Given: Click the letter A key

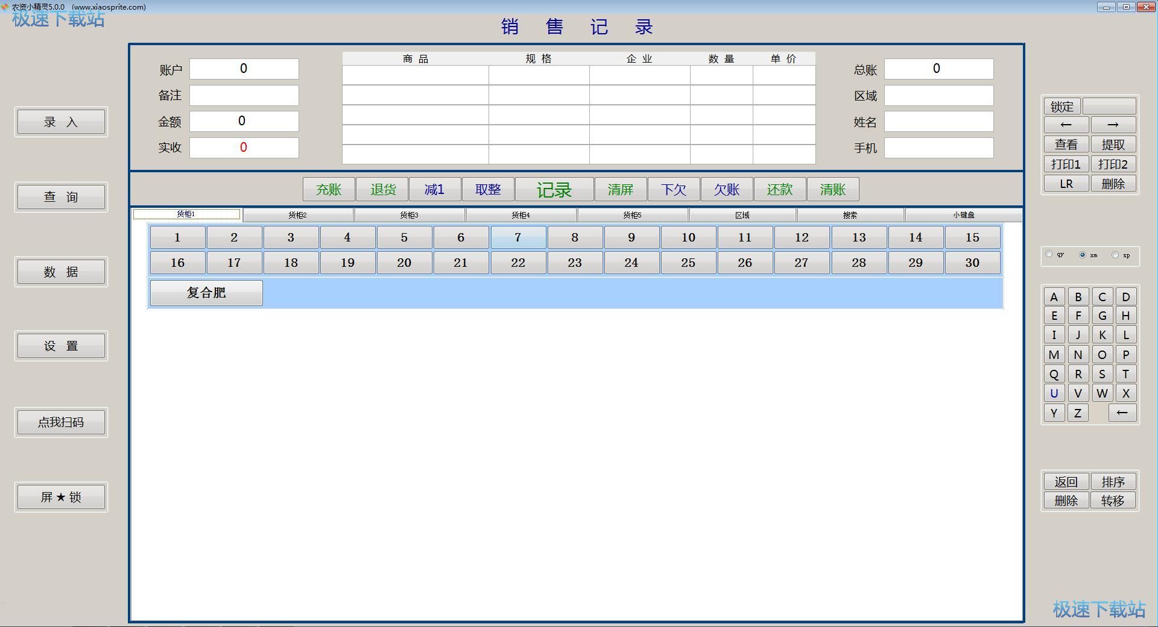Looking at the screenshot, I should [1054, 297].
